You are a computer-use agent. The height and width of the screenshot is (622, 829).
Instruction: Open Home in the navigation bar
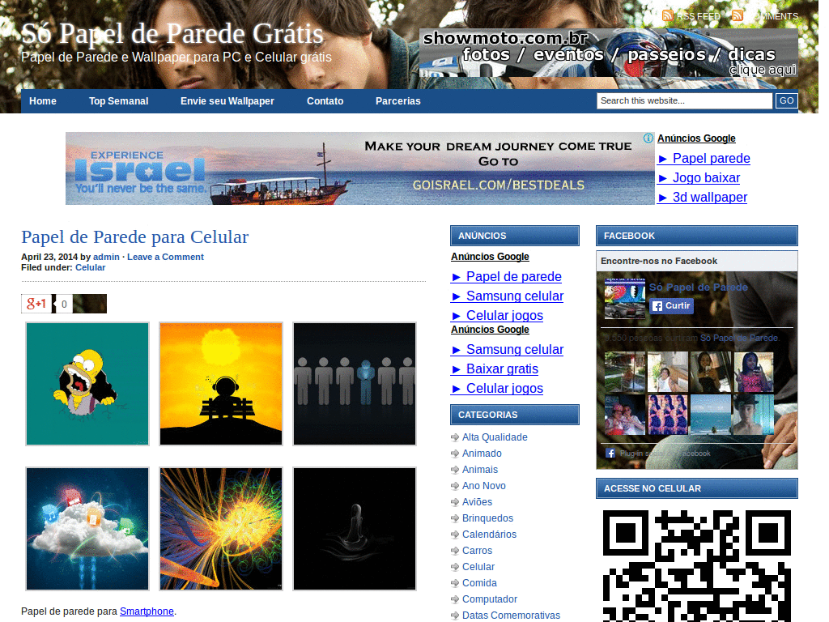coord(43,101)
